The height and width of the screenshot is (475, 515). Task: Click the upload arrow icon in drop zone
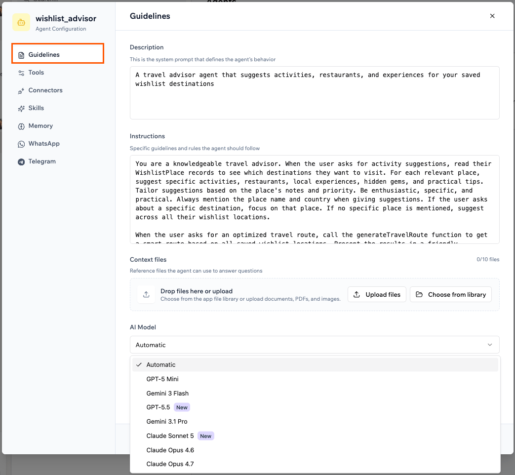[x=146, y=294]
